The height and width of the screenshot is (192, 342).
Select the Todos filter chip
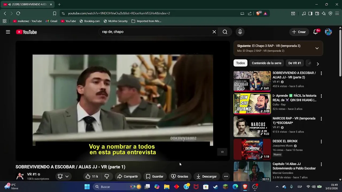tap(240, 63)
